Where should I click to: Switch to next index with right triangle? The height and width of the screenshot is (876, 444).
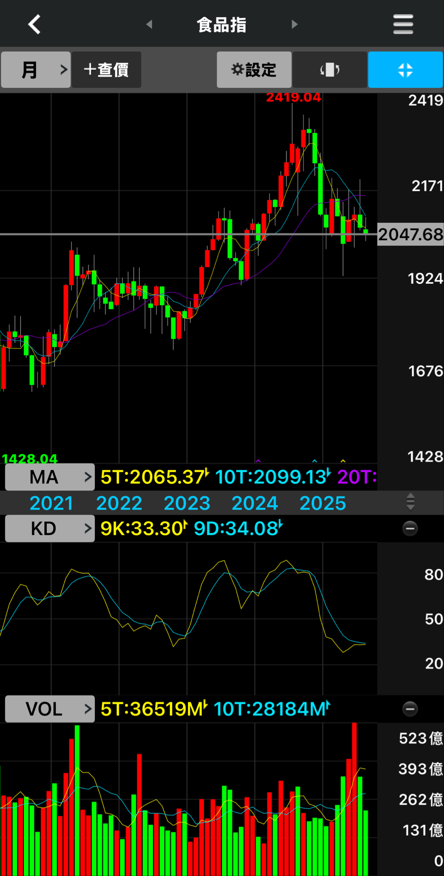coord(295,24)
